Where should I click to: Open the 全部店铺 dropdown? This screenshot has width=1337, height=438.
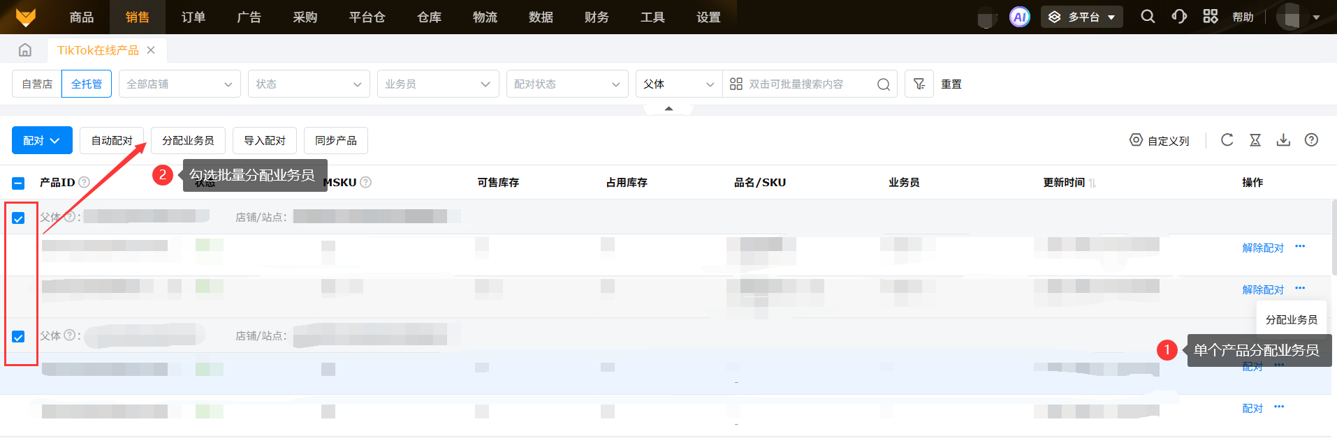click(x=180, y=84)
